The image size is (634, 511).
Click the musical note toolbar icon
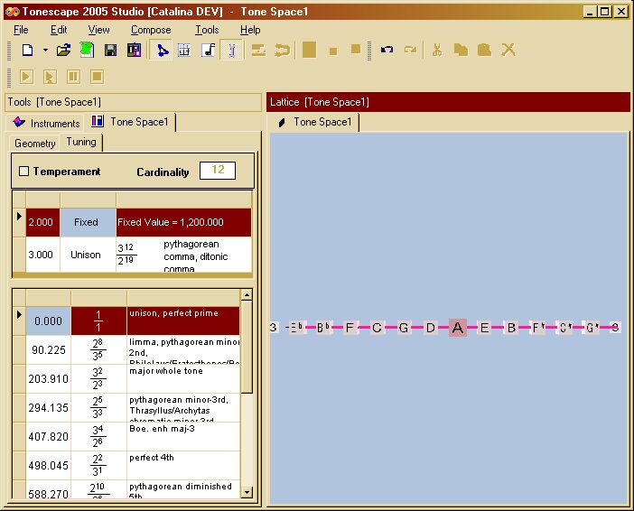tap(209, 51)
